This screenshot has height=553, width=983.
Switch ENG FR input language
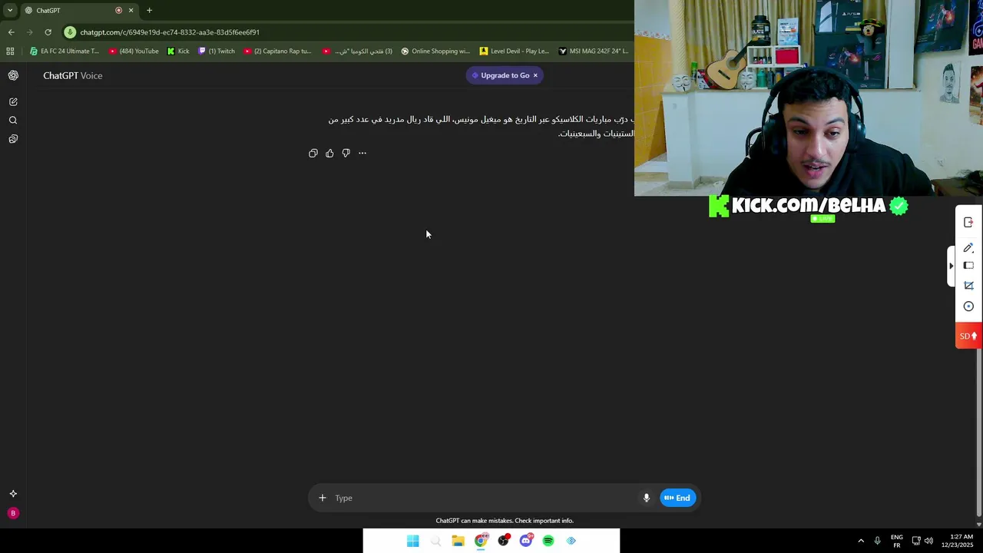coord(897,541)
